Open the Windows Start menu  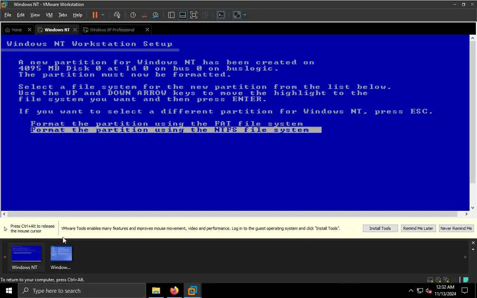pos(9,291)
